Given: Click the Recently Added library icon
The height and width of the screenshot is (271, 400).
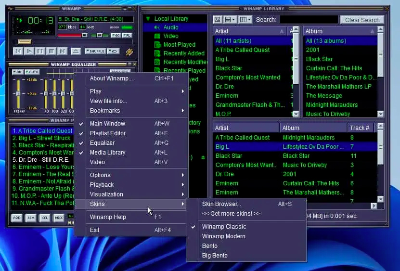Looking at the screenshot, I should 157,53.
